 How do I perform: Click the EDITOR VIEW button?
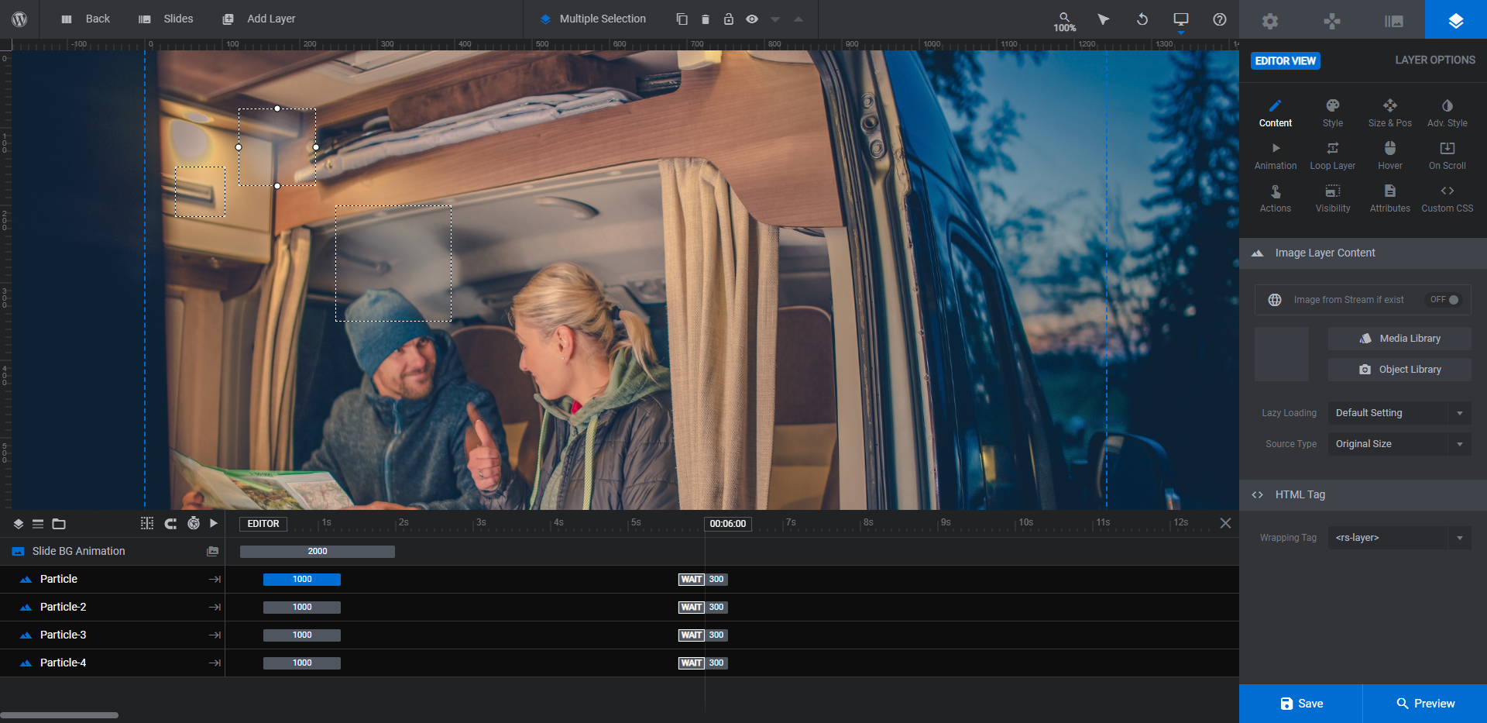click(1286, 60)
